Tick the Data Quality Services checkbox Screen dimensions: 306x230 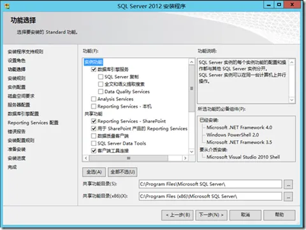pyautogui.click(x=101, y=92)
